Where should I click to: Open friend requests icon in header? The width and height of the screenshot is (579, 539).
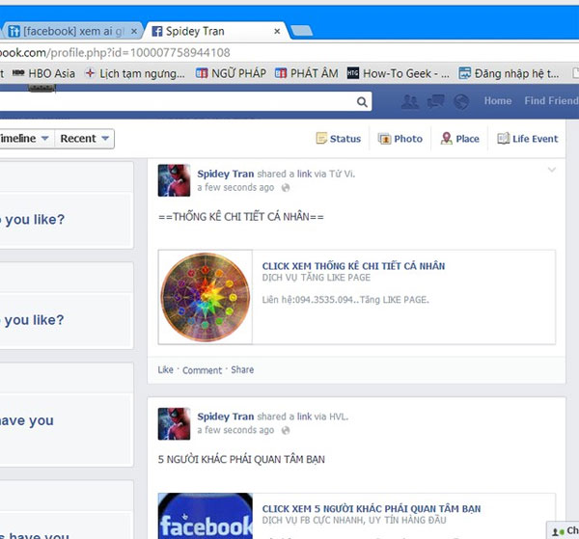[410, 101]
